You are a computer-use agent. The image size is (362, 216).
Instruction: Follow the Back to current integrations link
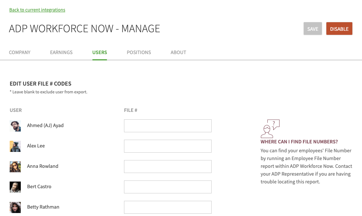point(37,10)
